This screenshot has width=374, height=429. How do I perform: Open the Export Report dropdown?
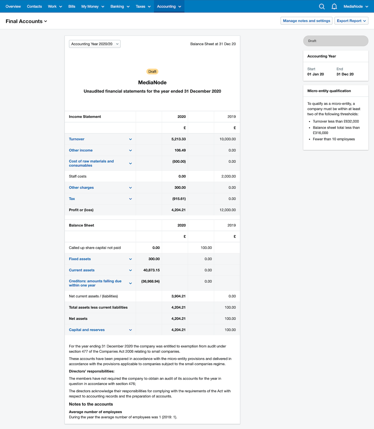click(352, 21)
